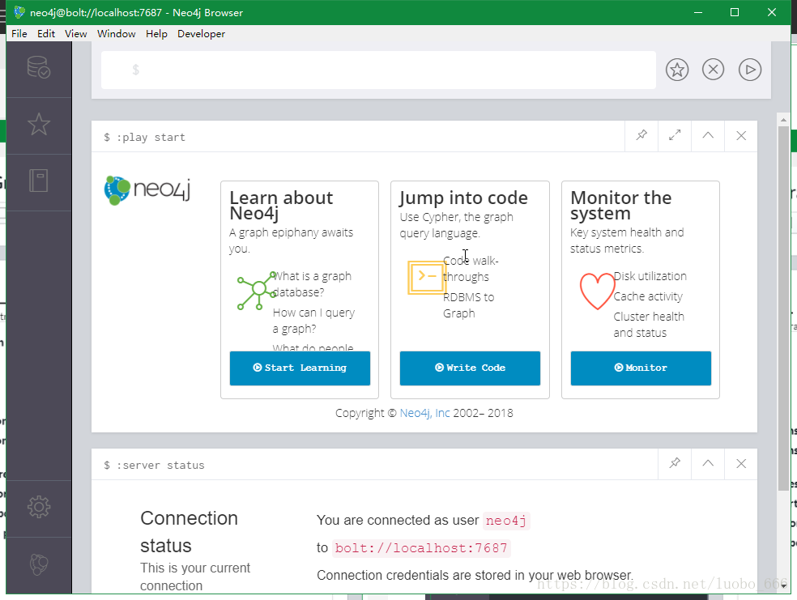Click the "bolt://localhost:7687" address text
Screen dimensions: 797x600
click(421, 548)
